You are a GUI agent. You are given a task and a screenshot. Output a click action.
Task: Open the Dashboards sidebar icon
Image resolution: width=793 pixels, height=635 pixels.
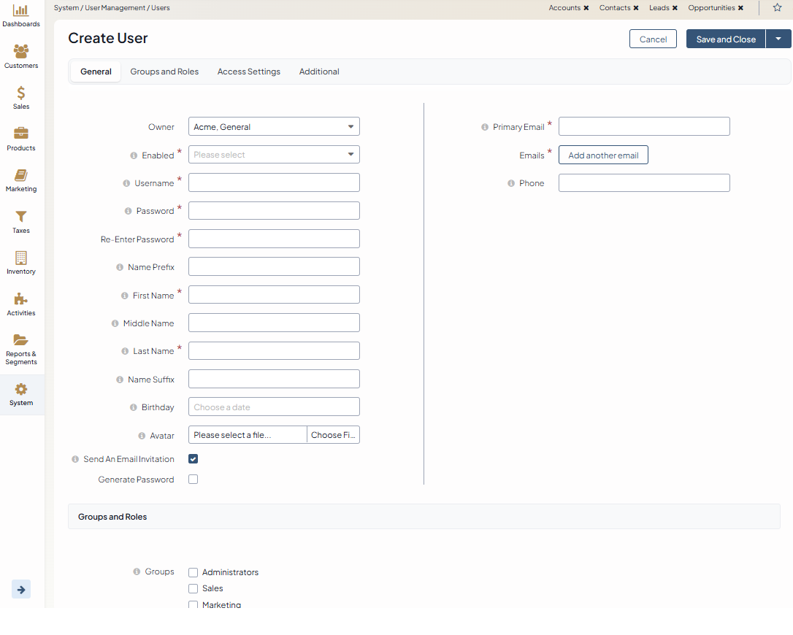tap(21, 11)
